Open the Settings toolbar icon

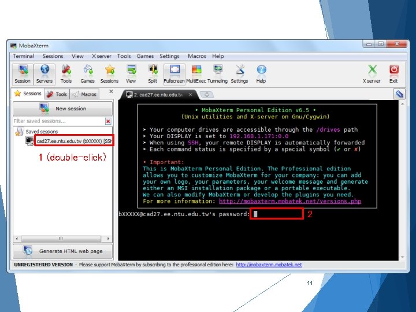(x=239, y=75)
